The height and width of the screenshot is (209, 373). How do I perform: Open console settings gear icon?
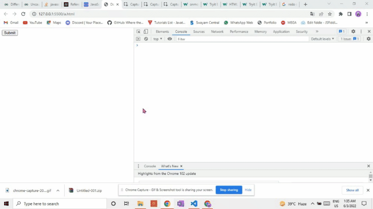point(369,39)
